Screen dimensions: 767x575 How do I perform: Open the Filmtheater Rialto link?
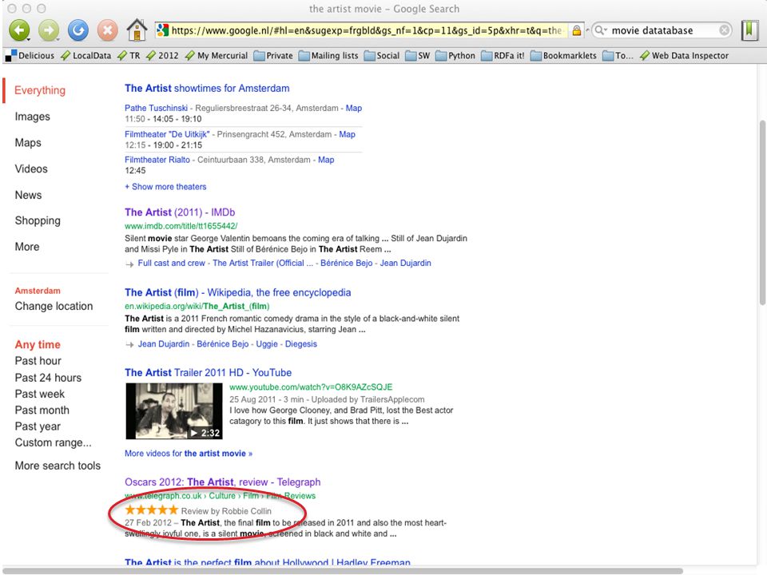pos(157,160)
